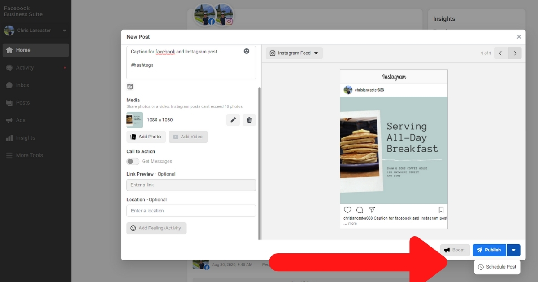Screen dimensions: 538x282
Task: Expand the Publish options arrow
Action: click(x=514, y=250)
